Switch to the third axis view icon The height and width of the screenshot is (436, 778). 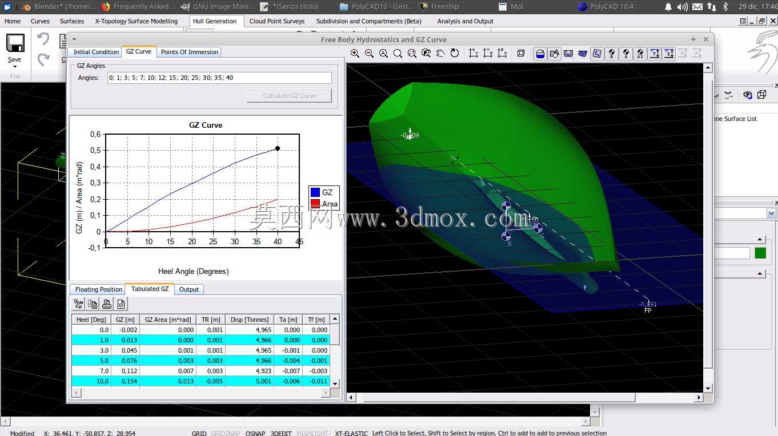502,53
